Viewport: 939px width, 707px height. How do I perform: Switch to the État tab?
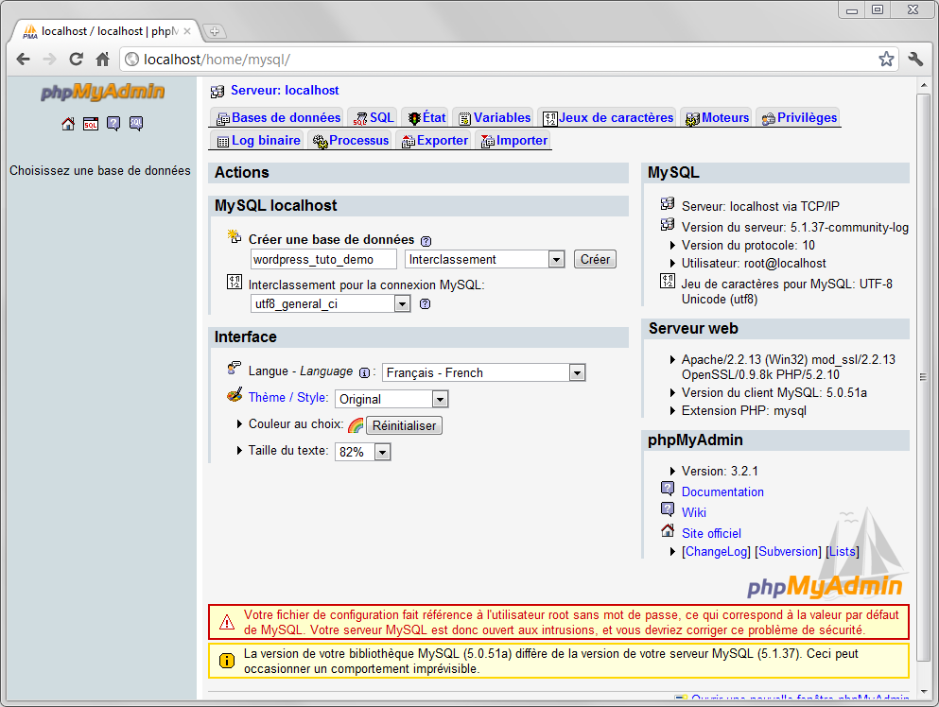pyautogui.click(x=426, y=118)
